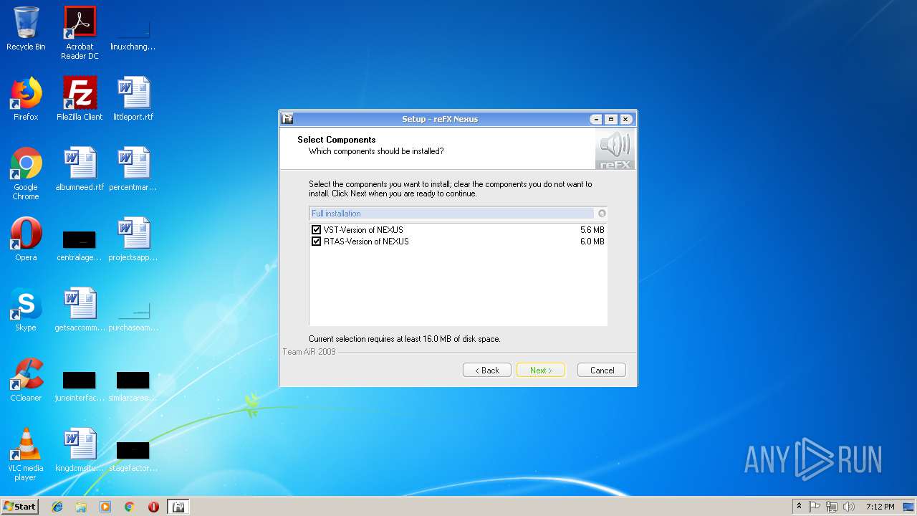Select the Skype desktop shortcut
The height and width of the screenshot is (516, 917).
[x=26, y=310]
